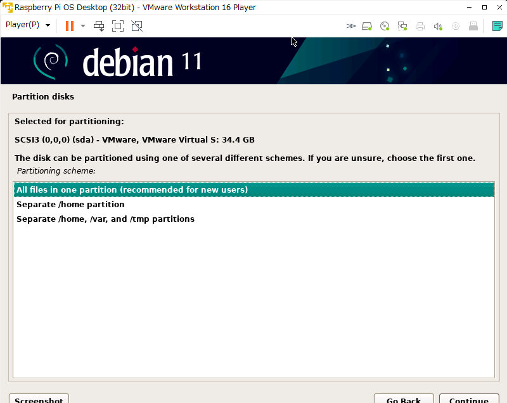Click the webcam device icon

coord(456,26)
